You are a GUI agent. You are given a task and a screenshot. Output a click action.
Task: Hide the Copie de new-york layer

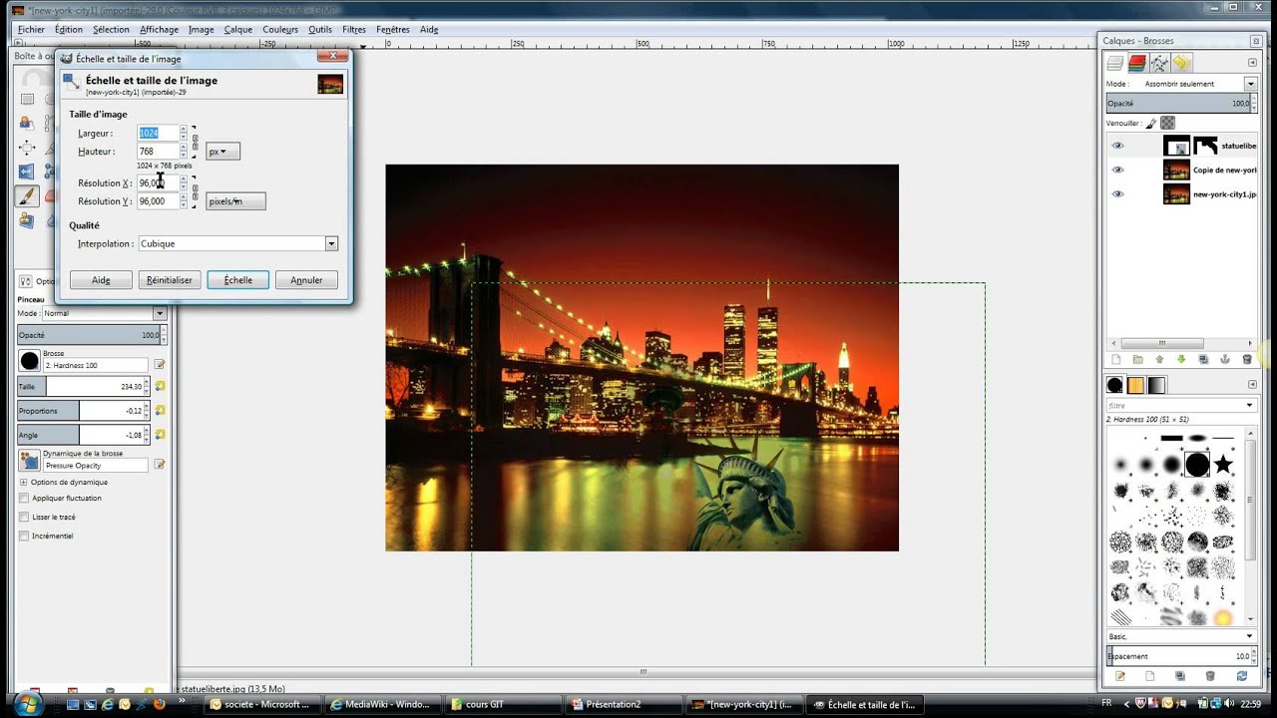[1117, 170]
